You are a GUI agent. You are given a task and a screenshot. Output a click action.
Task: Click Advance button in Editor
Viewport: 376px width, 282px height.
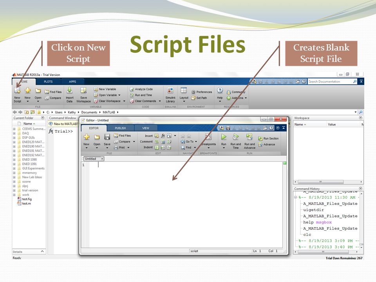267,145
